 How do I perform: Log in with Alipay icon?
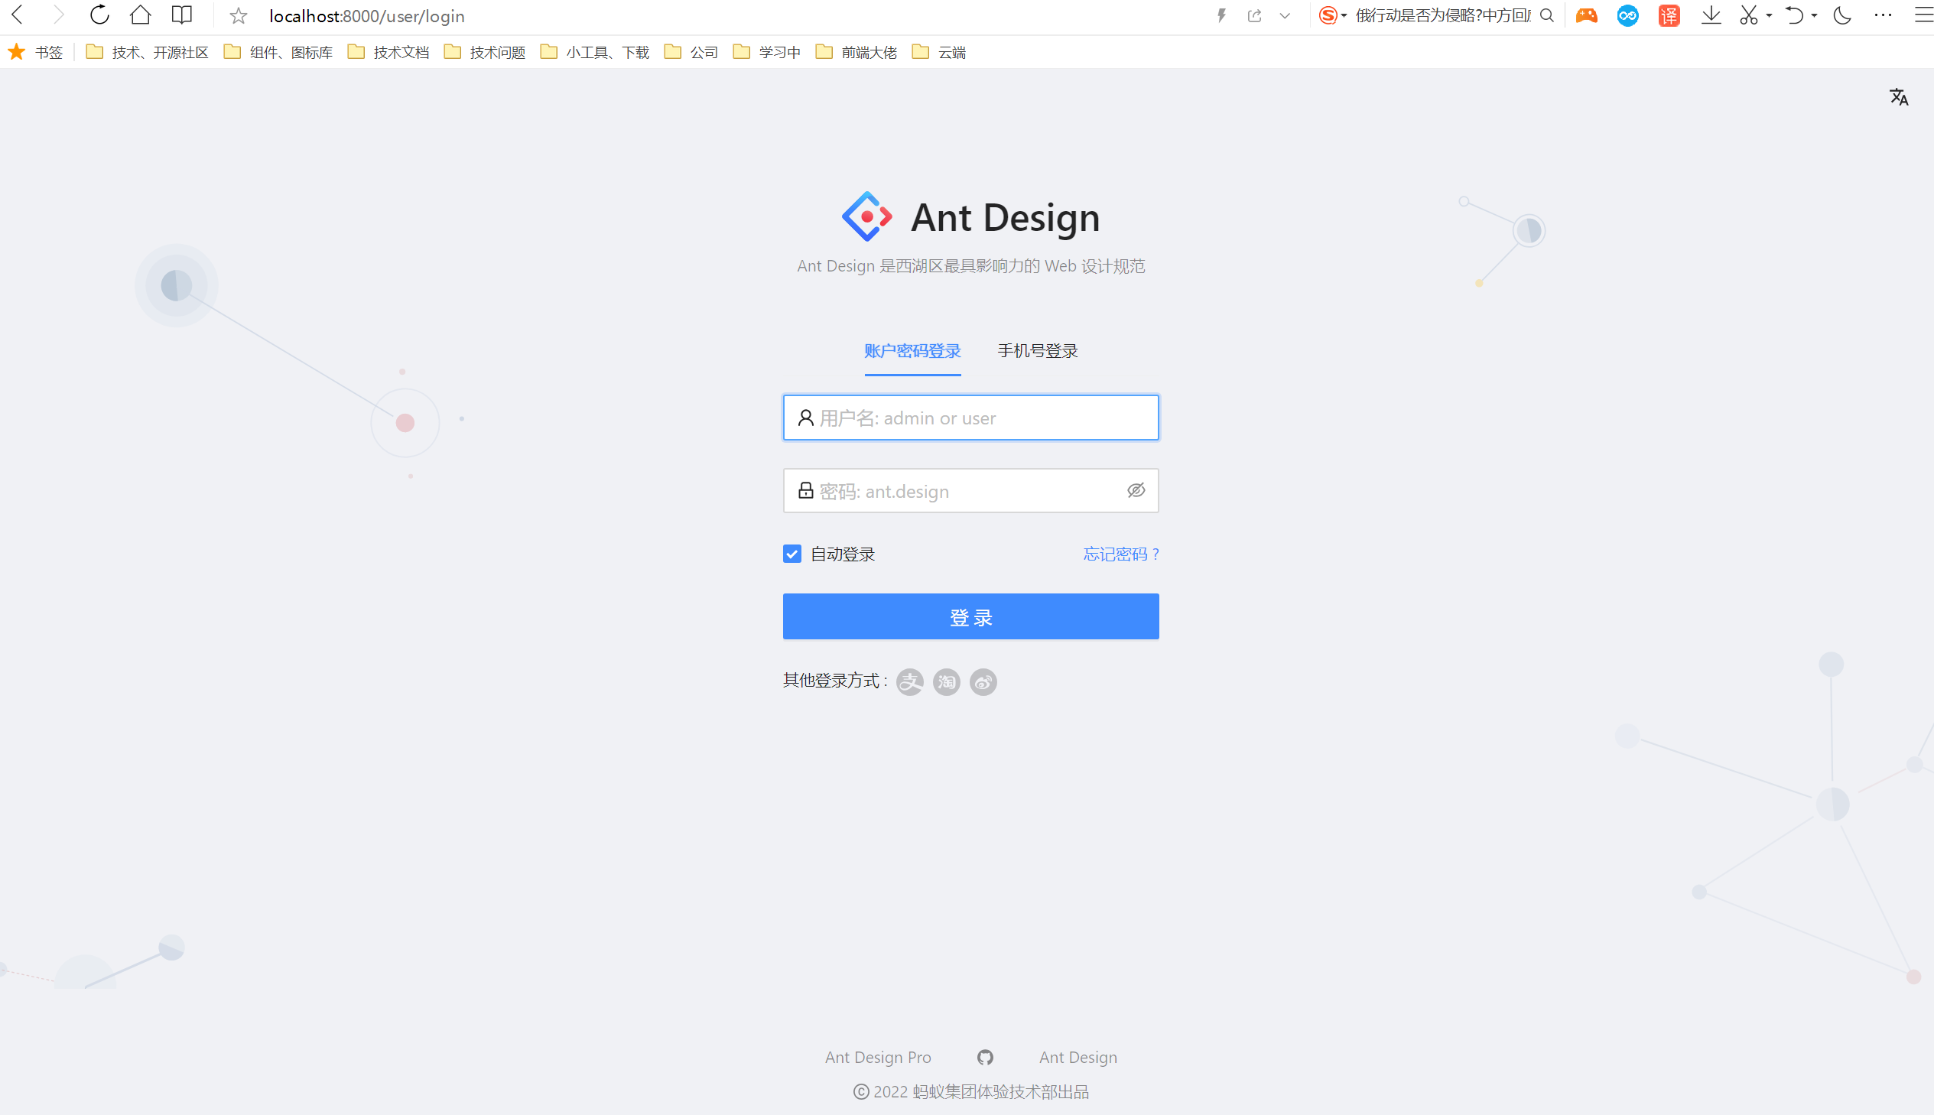908,681
